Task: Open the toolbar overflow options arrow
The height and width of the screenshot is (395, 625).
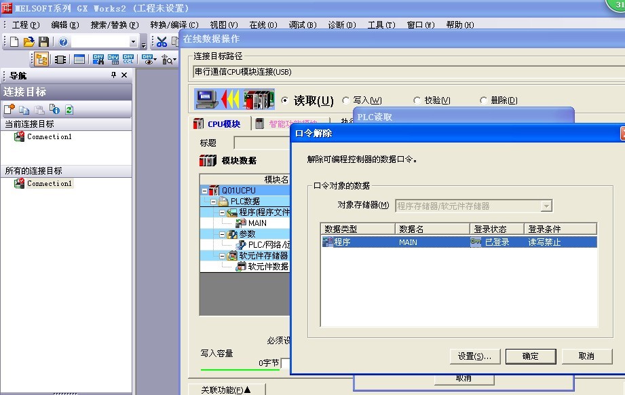Action: click(144, 43)
